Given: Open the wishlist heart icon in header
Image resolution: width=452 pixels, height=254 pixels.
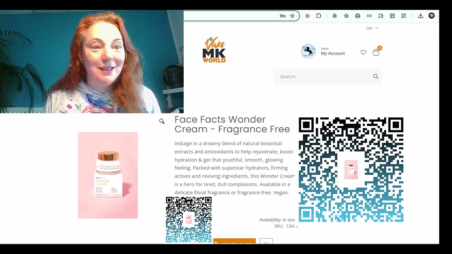Looking at the screenshot, I should point(363,53).
